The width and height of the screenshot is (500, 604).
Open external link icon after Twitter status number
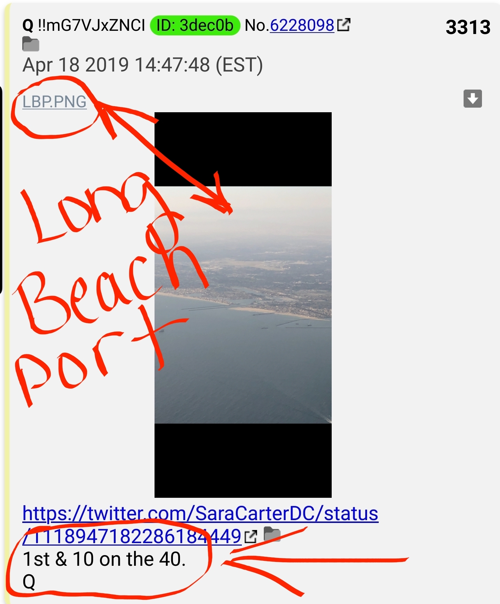pyautogui.click(x=251, y=537)
